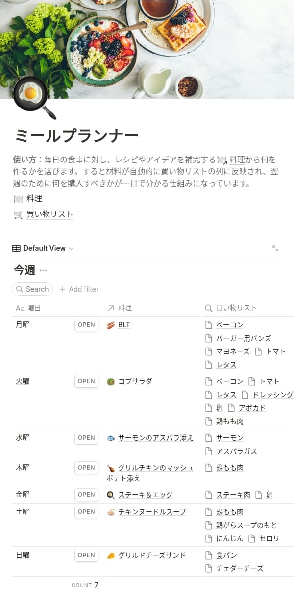This screenshot has height=589, width=294.
Task: Open the 月曜 row with OPEN button
Action: coord(86,325)
